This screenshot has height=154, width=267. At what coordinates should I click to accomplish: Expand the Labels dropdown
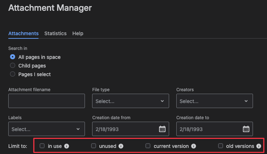(x=46, y=129)
